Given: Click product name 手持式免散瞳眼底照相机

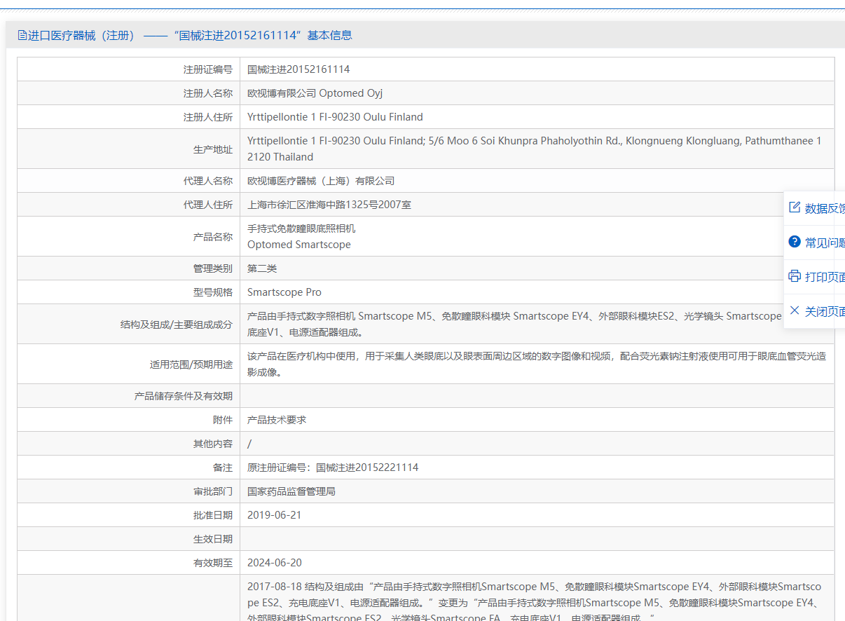Looking at the screenshot, I should 301,228.
